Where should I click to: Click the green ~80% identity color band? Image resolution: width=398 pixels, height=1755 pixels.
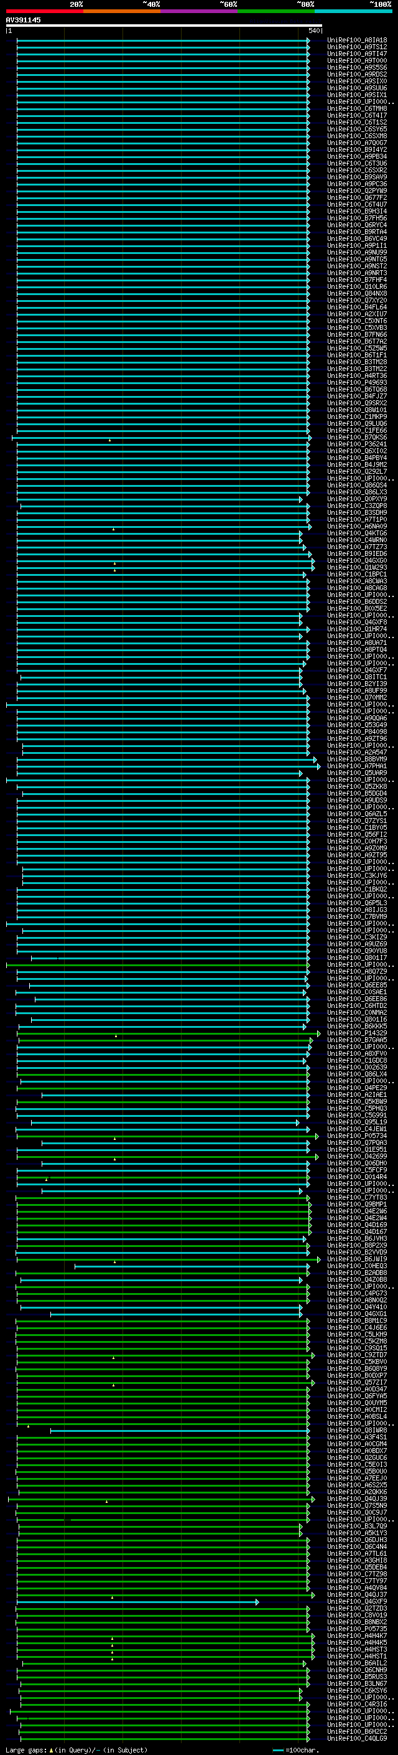(276, 12)
